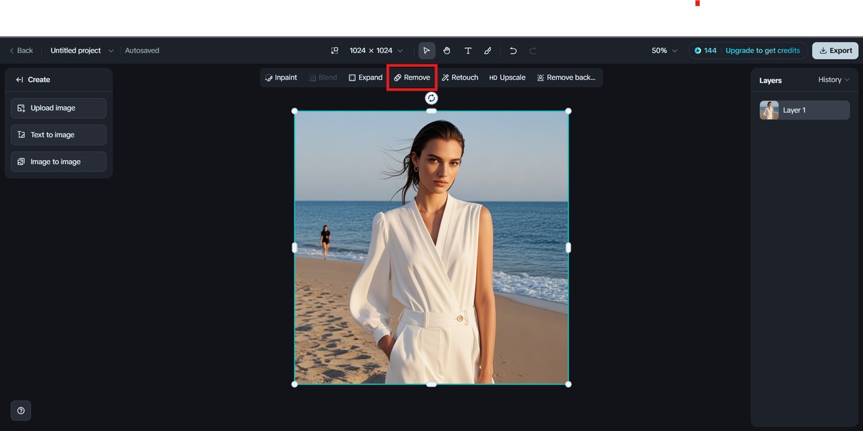Select the Expand tool
Viewport: 863px width, 431px height.
point(365,77)
